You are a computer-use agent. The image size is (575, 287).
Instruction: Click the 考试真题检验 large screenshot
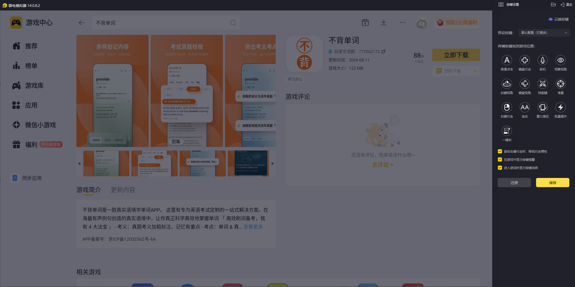click(187, 91)
